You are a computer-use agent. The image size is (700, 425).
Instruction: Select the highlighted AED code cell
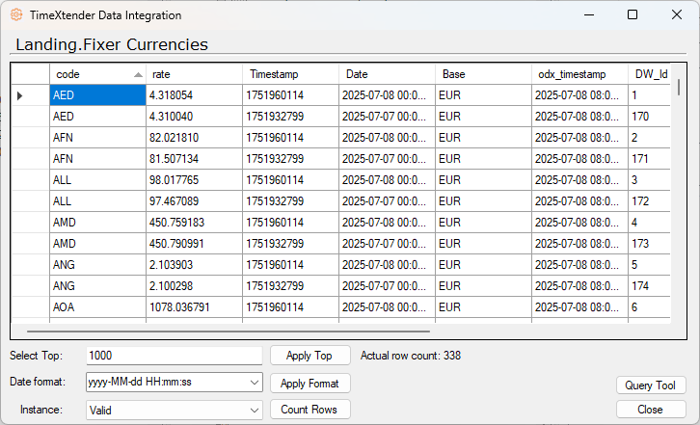click(97, 95)
